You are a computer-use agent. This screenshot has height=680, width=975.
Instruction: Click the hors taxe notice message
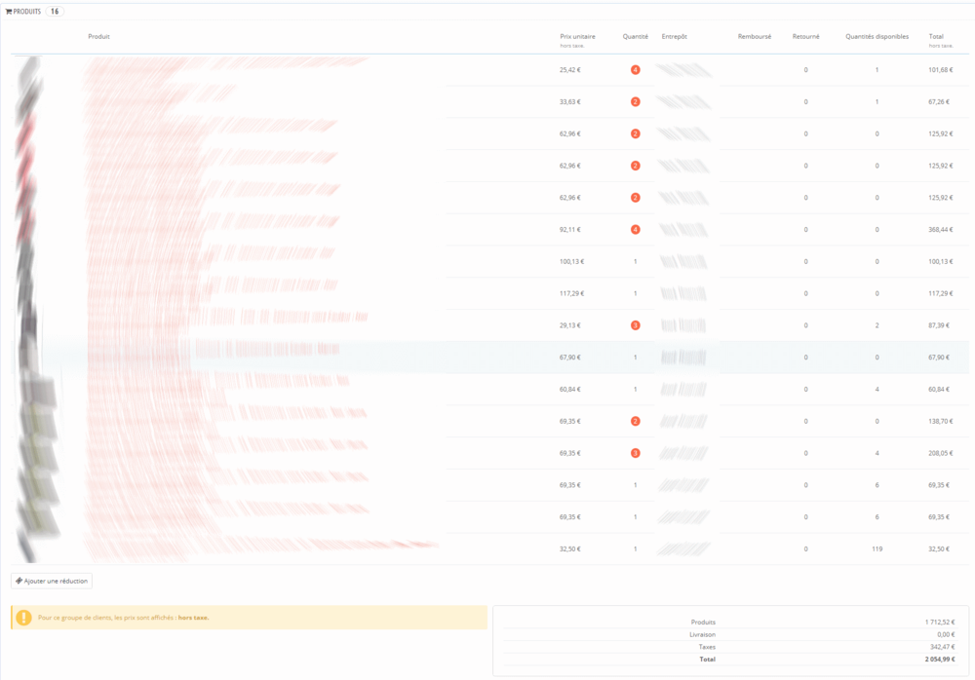click(249, 618)
